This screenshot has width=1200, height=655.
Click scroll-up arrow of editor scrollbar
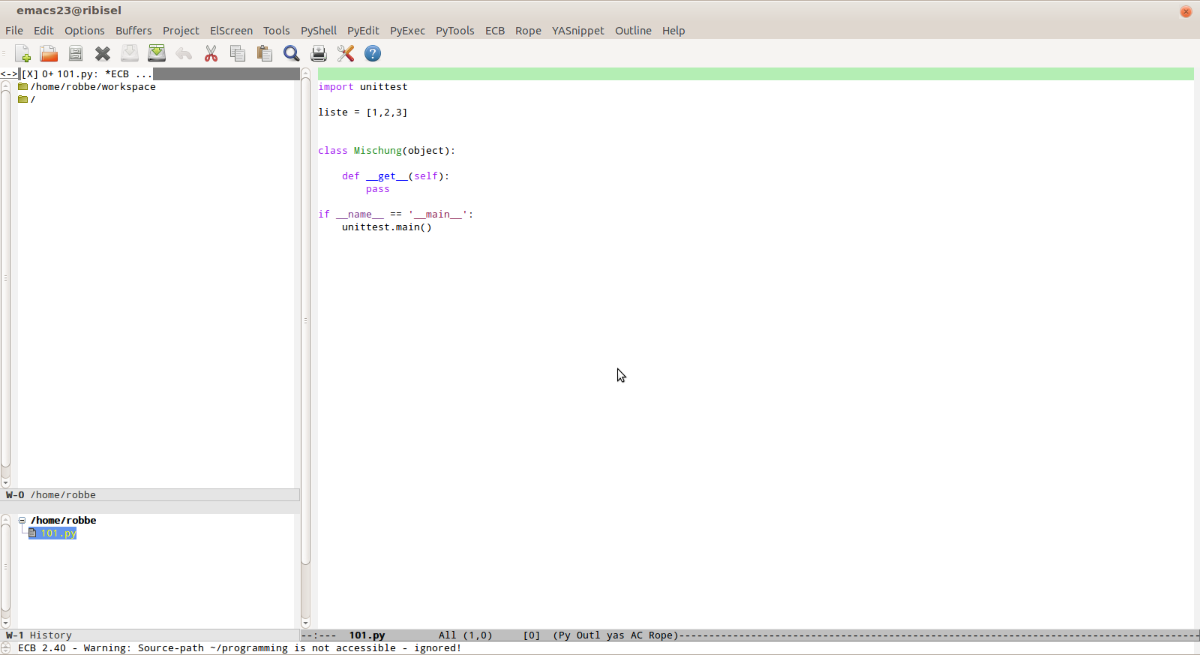tap(305, 73)
